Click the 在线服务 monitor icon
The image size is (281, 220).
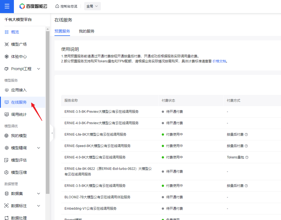[7, 102]
